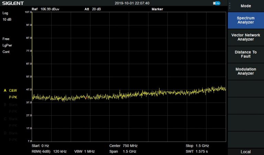Click the Local status label
The width and height of the screenshot is (264, 155).
tap(245, 152)
